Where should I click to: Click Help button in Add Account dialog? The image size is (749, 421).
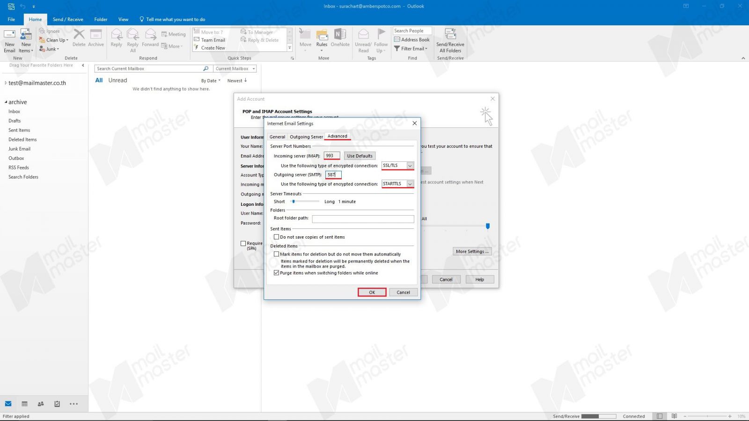[x=480, y=279]
